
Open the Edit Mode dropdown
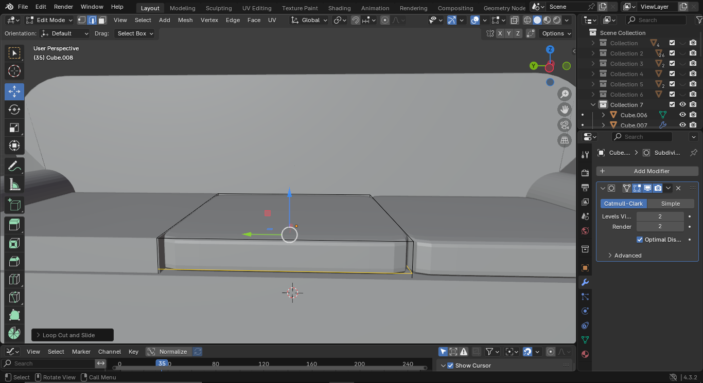click(x=49, y=20)
